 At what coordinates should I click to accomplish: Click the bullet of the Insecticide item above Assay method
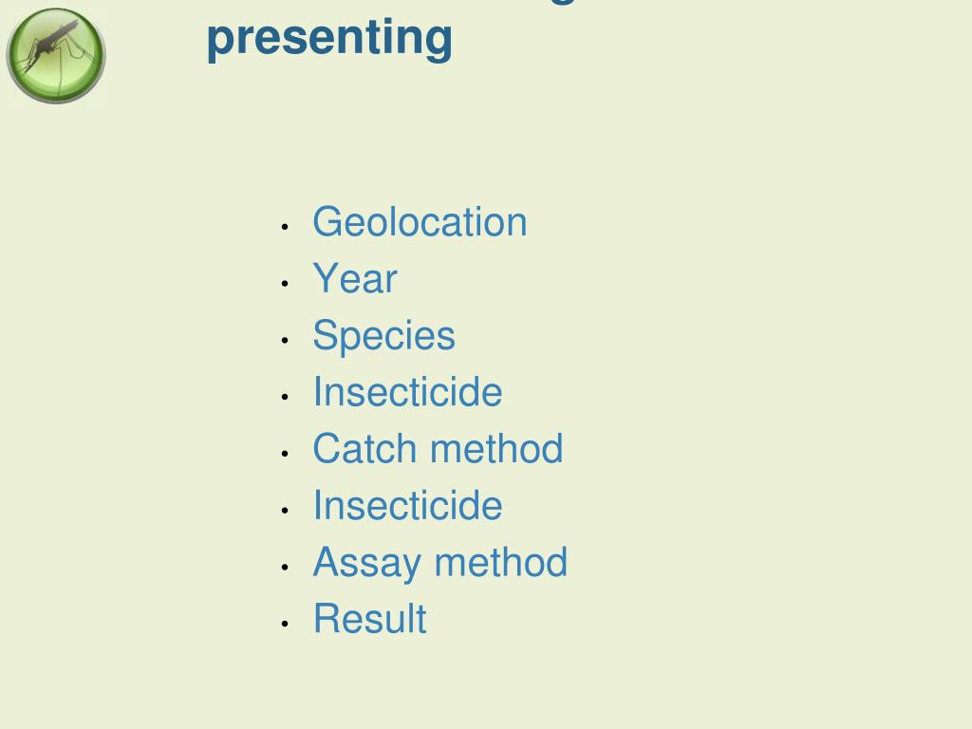click(x=285, y=510)
